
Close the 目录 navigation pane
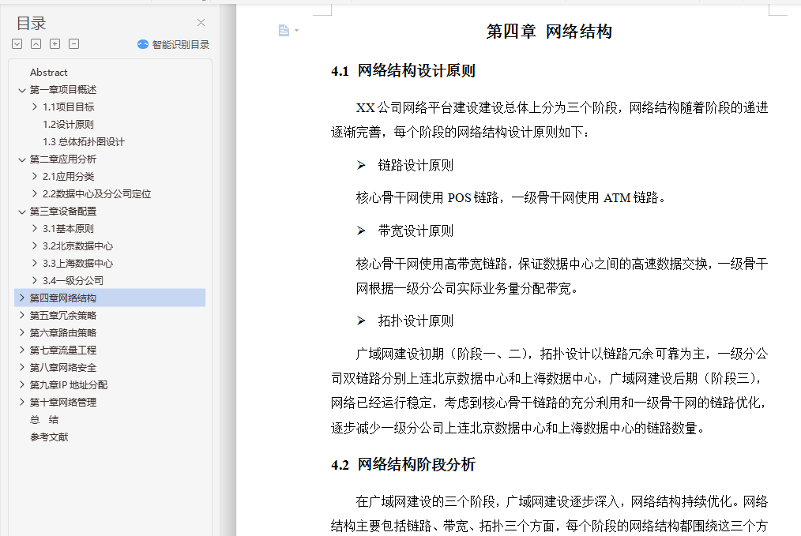201,22
